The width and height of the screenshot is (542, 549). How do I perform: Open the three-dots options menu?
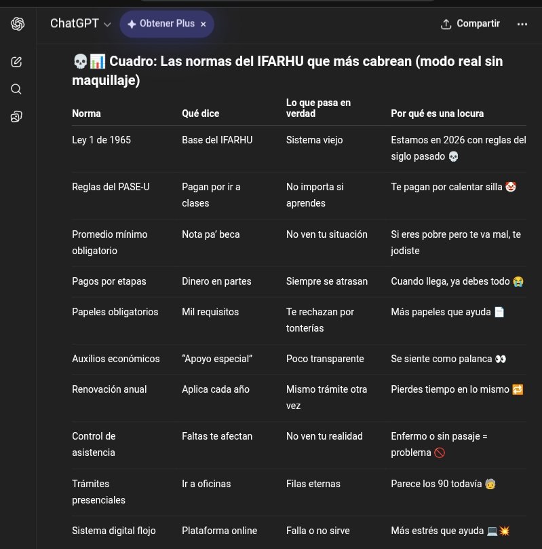522,24
